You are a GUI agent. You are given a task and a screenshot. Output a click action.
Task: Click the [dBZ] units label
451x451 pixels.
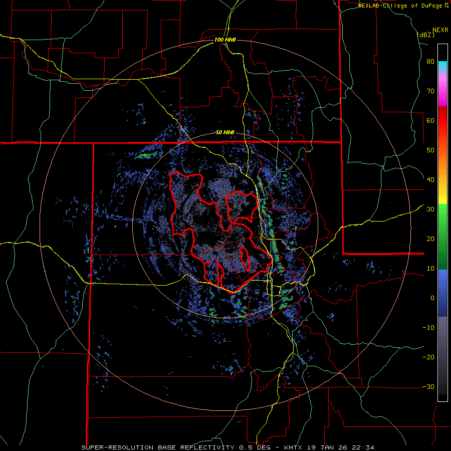click(426, 35)
